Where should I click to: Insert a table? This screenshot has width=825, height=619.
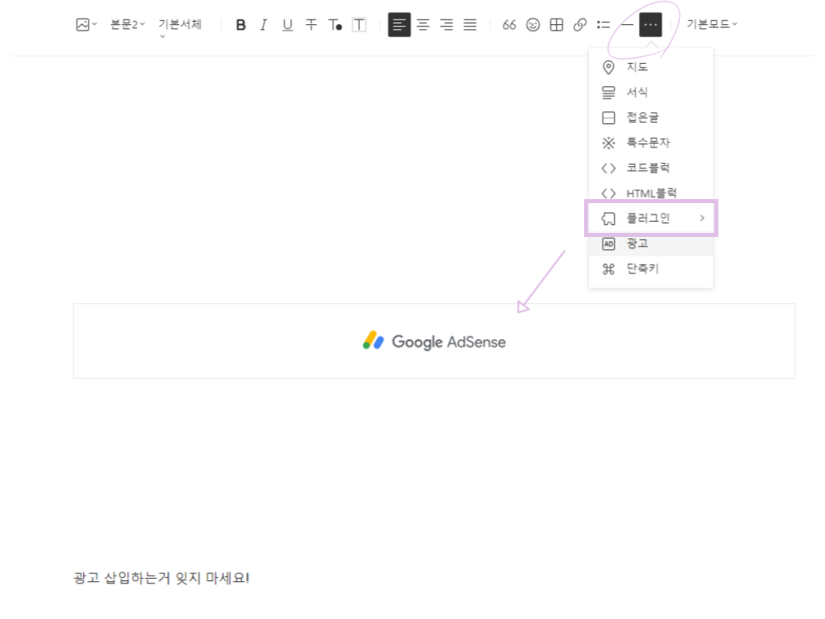[x=556, y=25]
